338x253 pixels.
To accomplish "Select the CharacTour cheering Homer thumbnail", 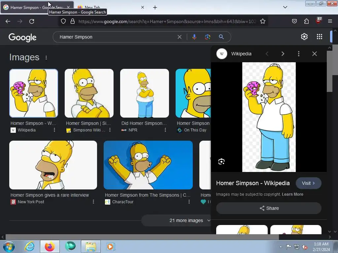I will 148,165.
